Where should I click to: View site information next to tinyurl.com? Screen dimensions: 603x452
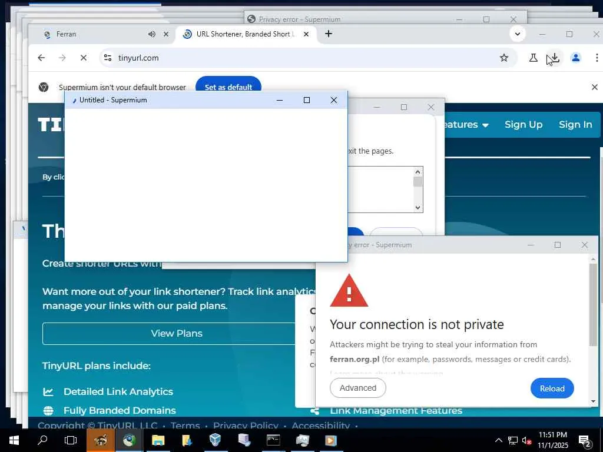pyautogui.click(x=108, y=58)
